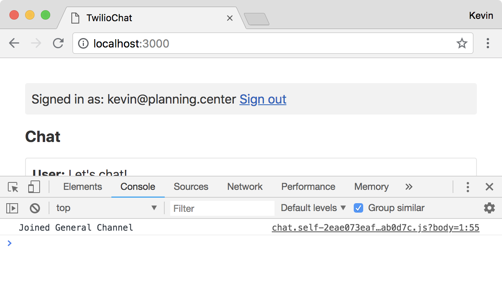Show more DevTools tabs via double chevron
Image resolution: width=502 pixels, height=284 pixels.
(x=409, y=187)
